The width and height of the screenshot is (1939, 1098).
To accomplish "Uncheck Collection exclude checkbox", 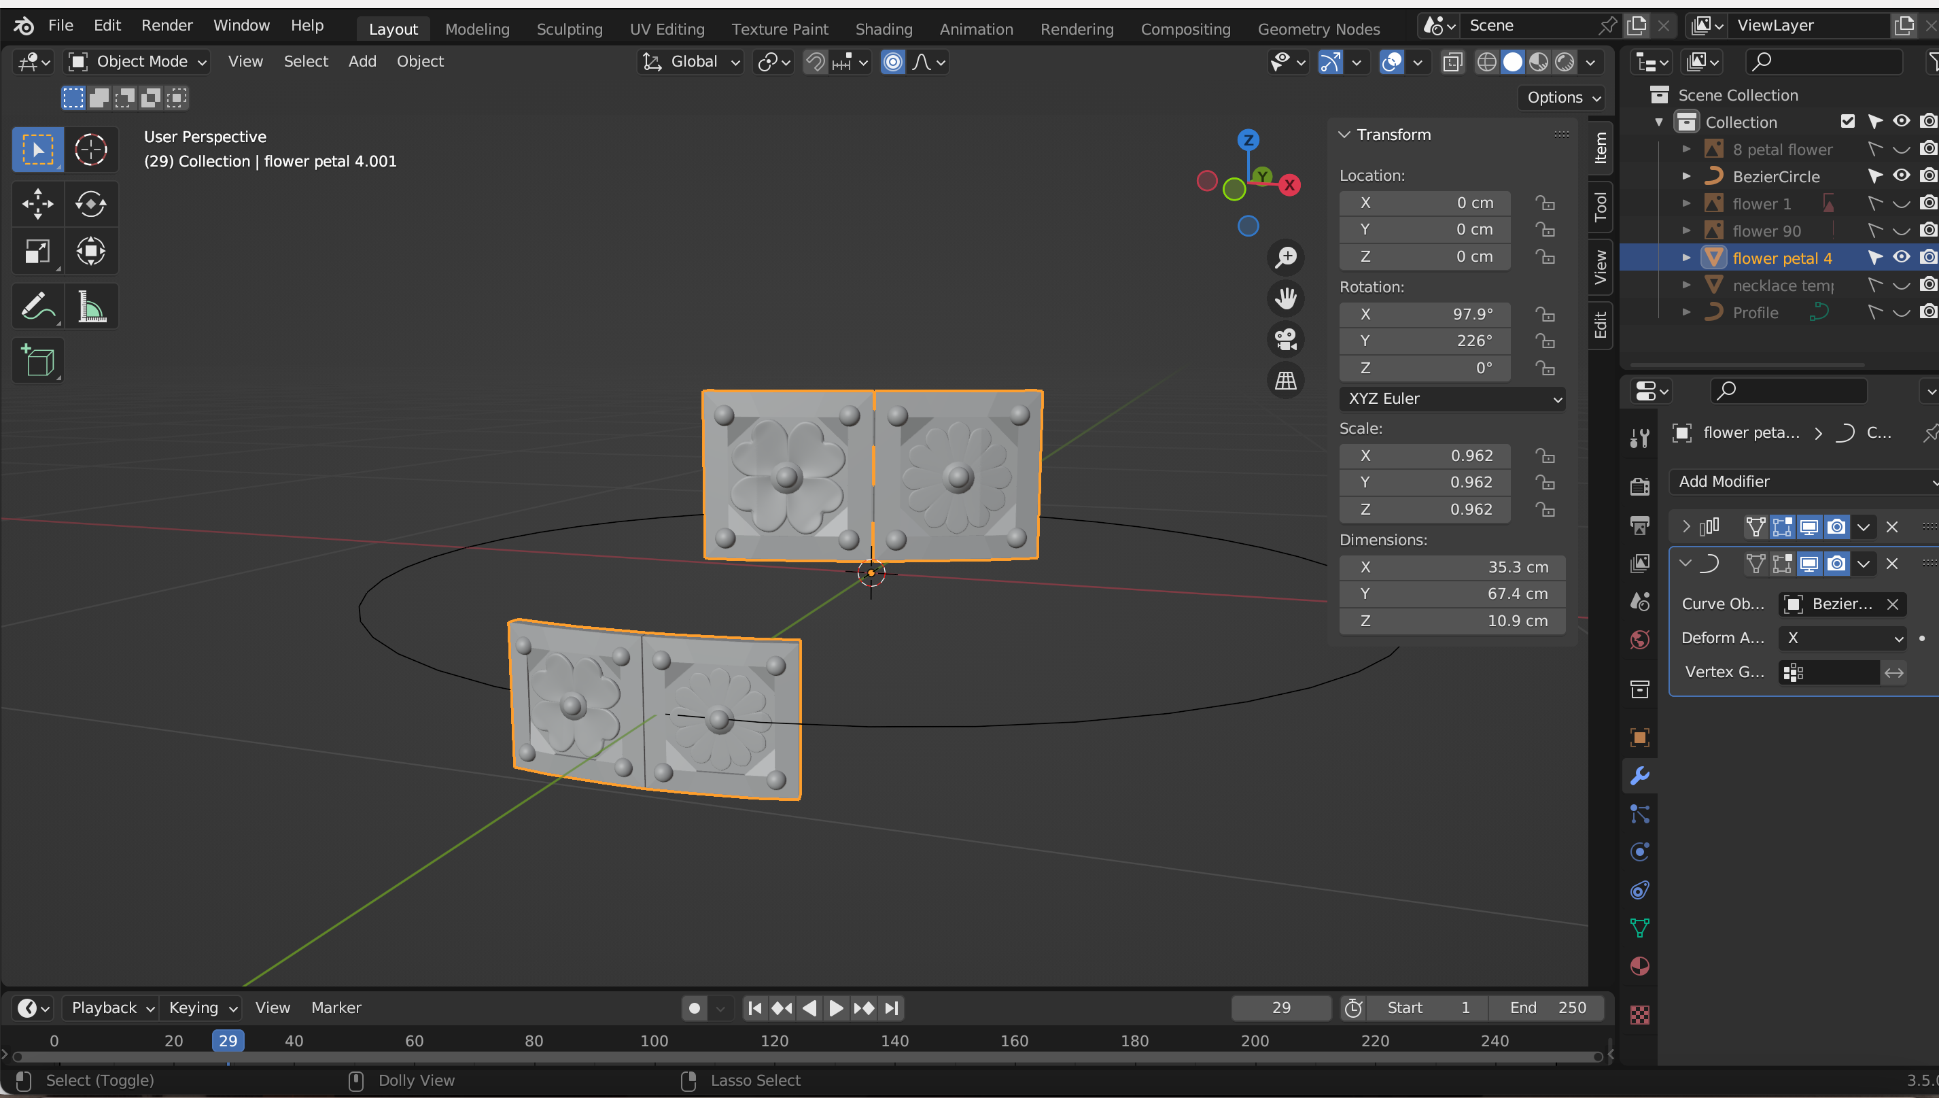I will click(x=1847, y=120).
